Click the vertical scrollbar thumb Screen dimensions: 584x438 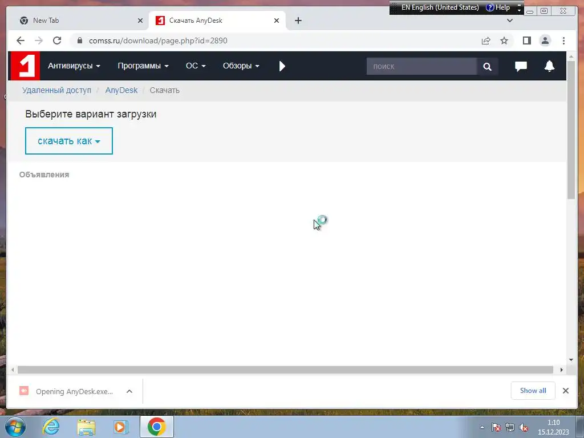571,130
